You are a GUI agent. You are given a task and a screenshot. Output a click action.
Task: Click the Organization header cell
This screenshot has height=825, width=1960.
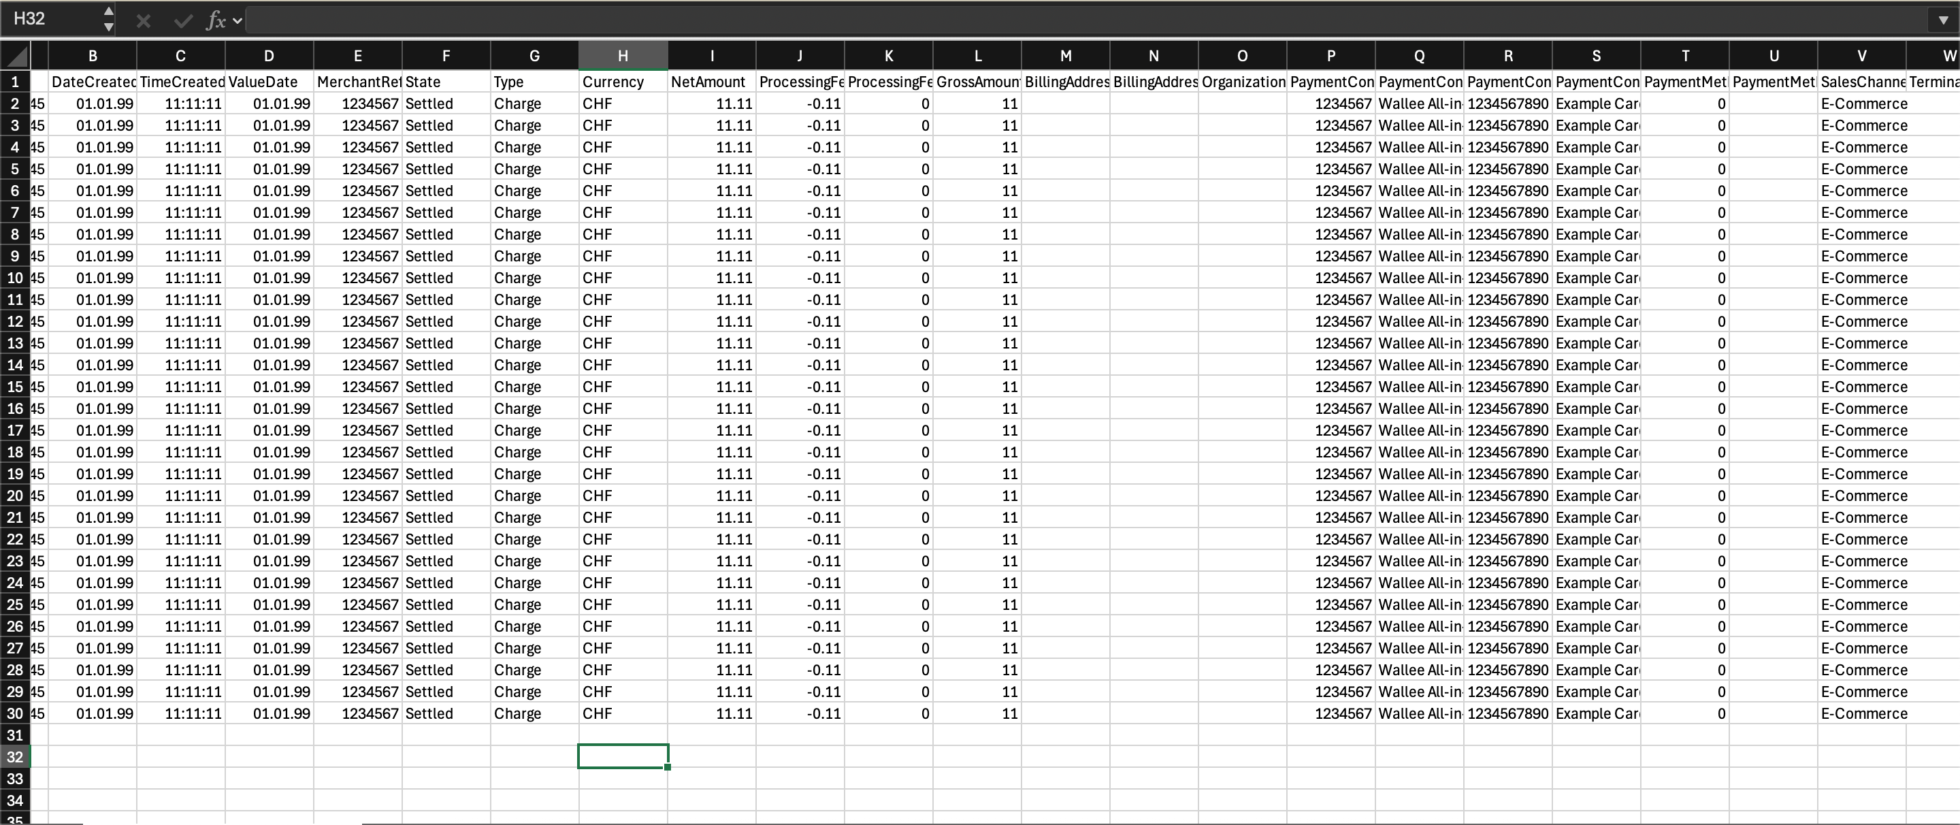(1243, 82)
